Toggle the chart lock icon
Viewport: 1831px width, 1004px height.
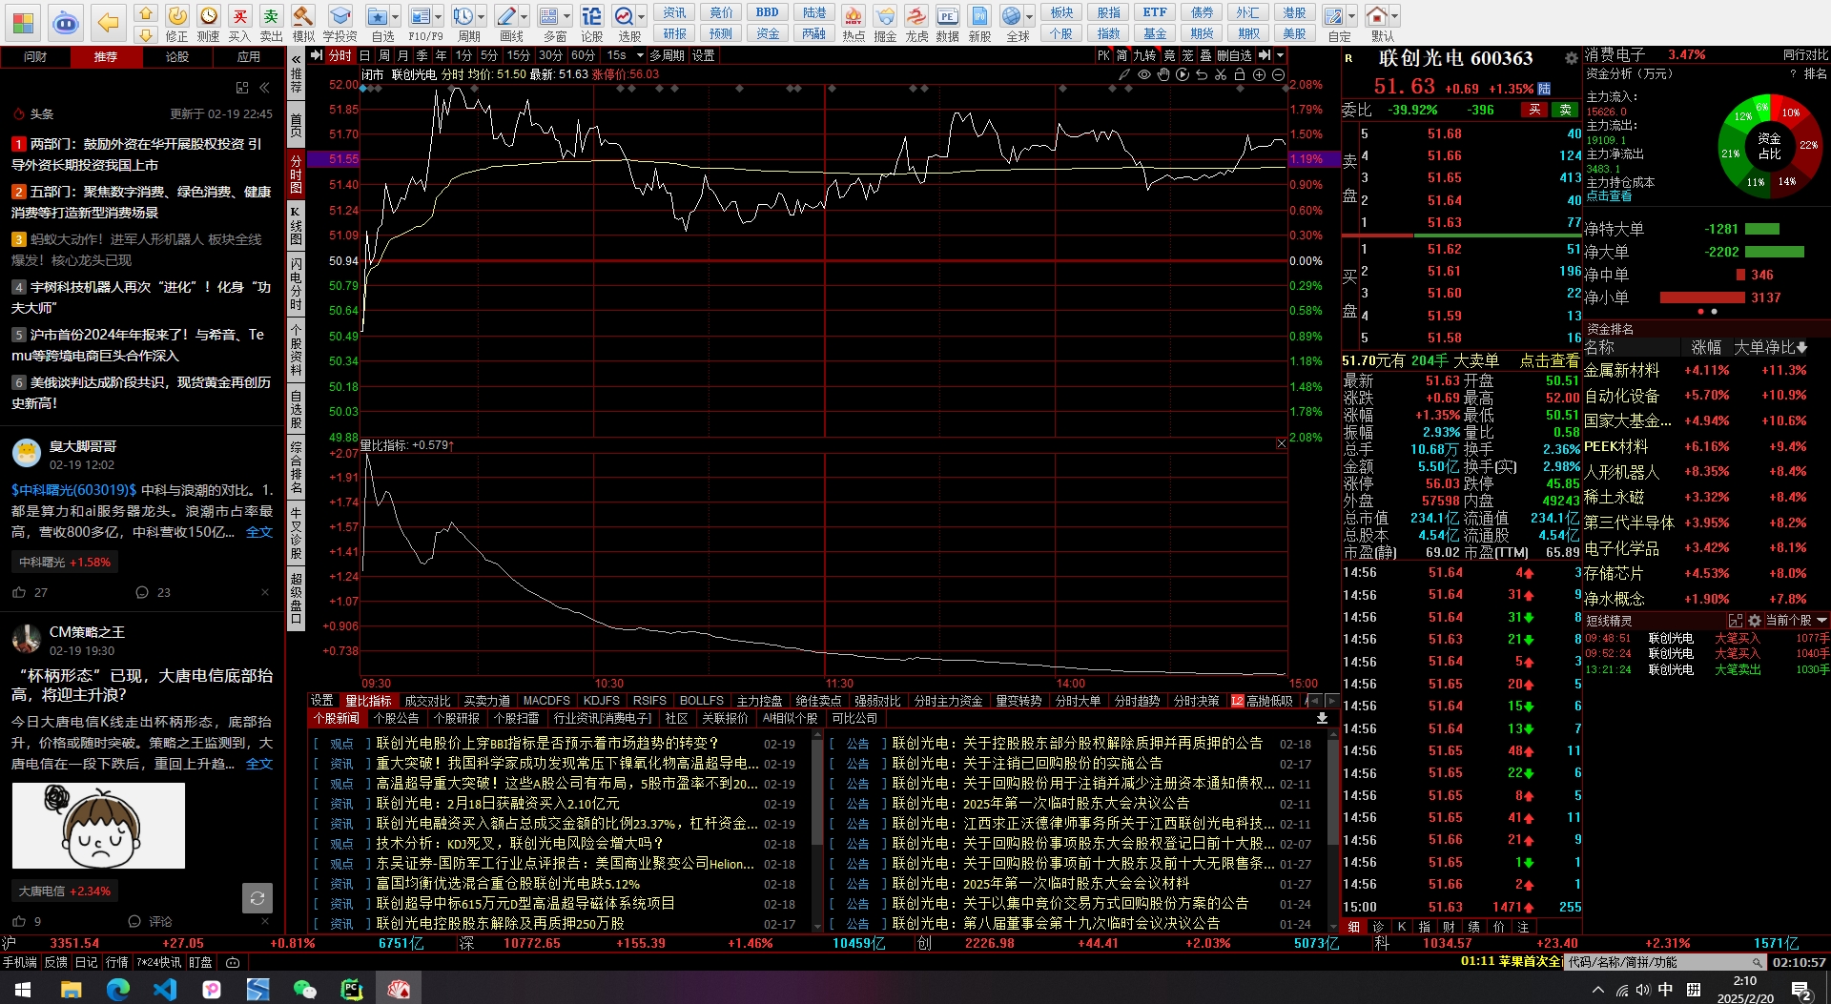(1240, 74)
